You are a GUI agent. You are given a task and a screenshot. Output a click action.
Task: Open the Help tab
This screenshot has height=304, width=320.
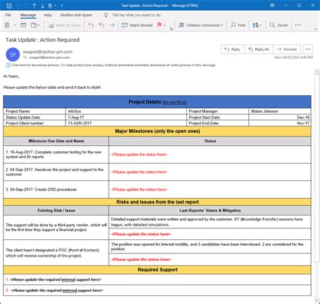coord(47,15)
